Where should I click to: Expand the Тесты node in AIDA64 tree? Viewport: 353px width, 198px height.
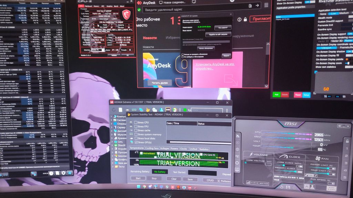pyautogui.click(x=112, y=166)
